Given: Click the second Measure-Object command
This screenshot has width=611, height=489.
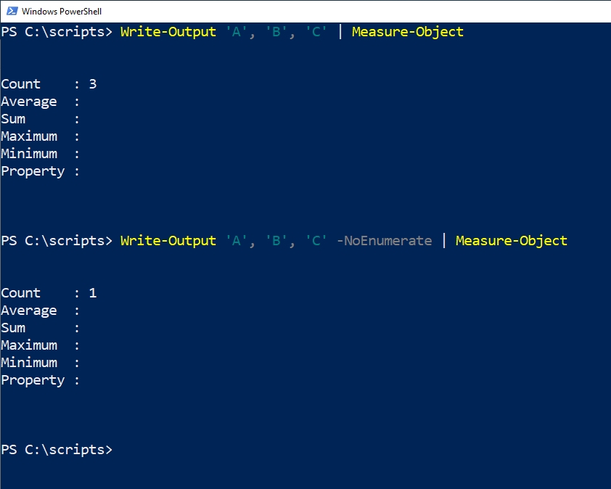Looking at the screenshot, I should pos(512,240).
